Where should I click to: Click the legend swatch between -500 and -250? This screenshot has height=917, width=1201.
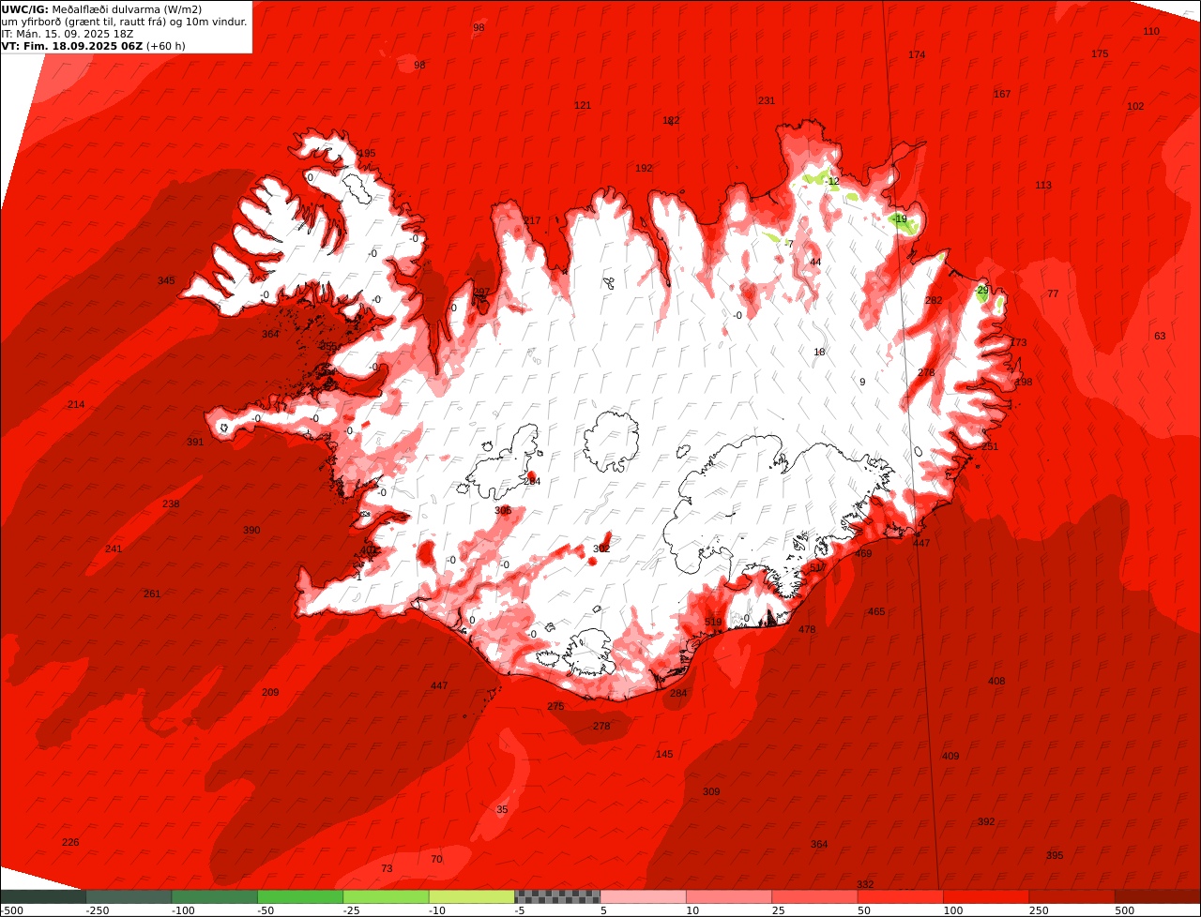click(43, 896)
